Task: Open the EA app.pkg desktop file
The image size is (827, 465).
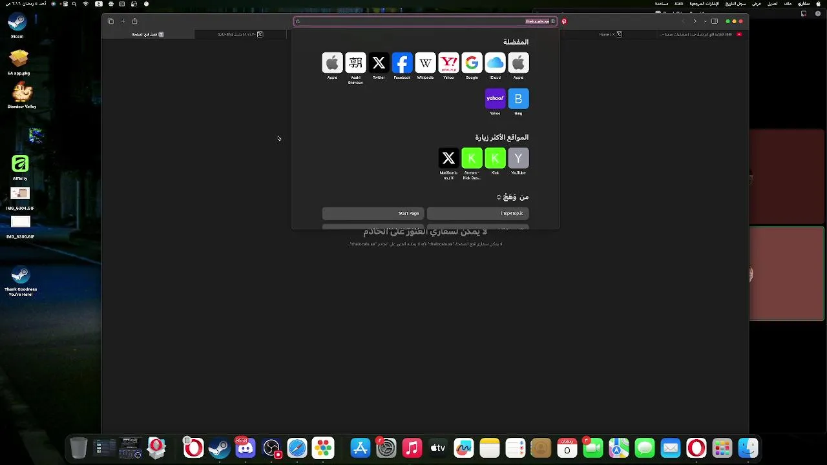Action: click(19, 59)
